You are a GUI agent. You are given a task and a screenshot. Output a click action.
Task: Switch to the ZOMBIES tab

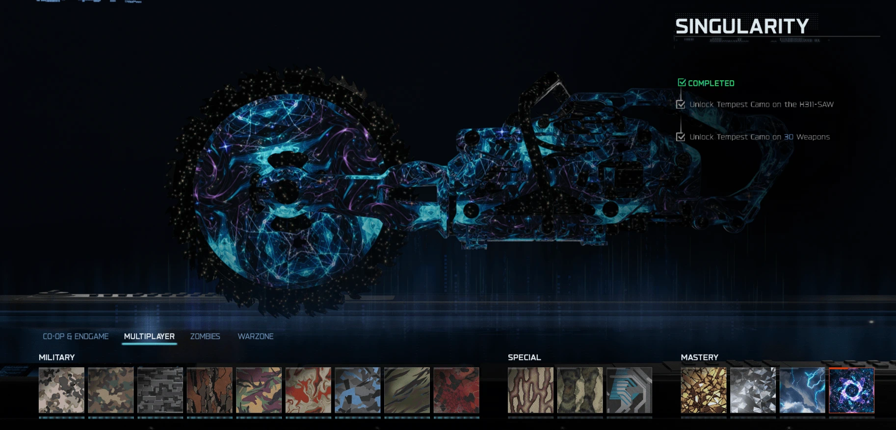coord(205,336)
